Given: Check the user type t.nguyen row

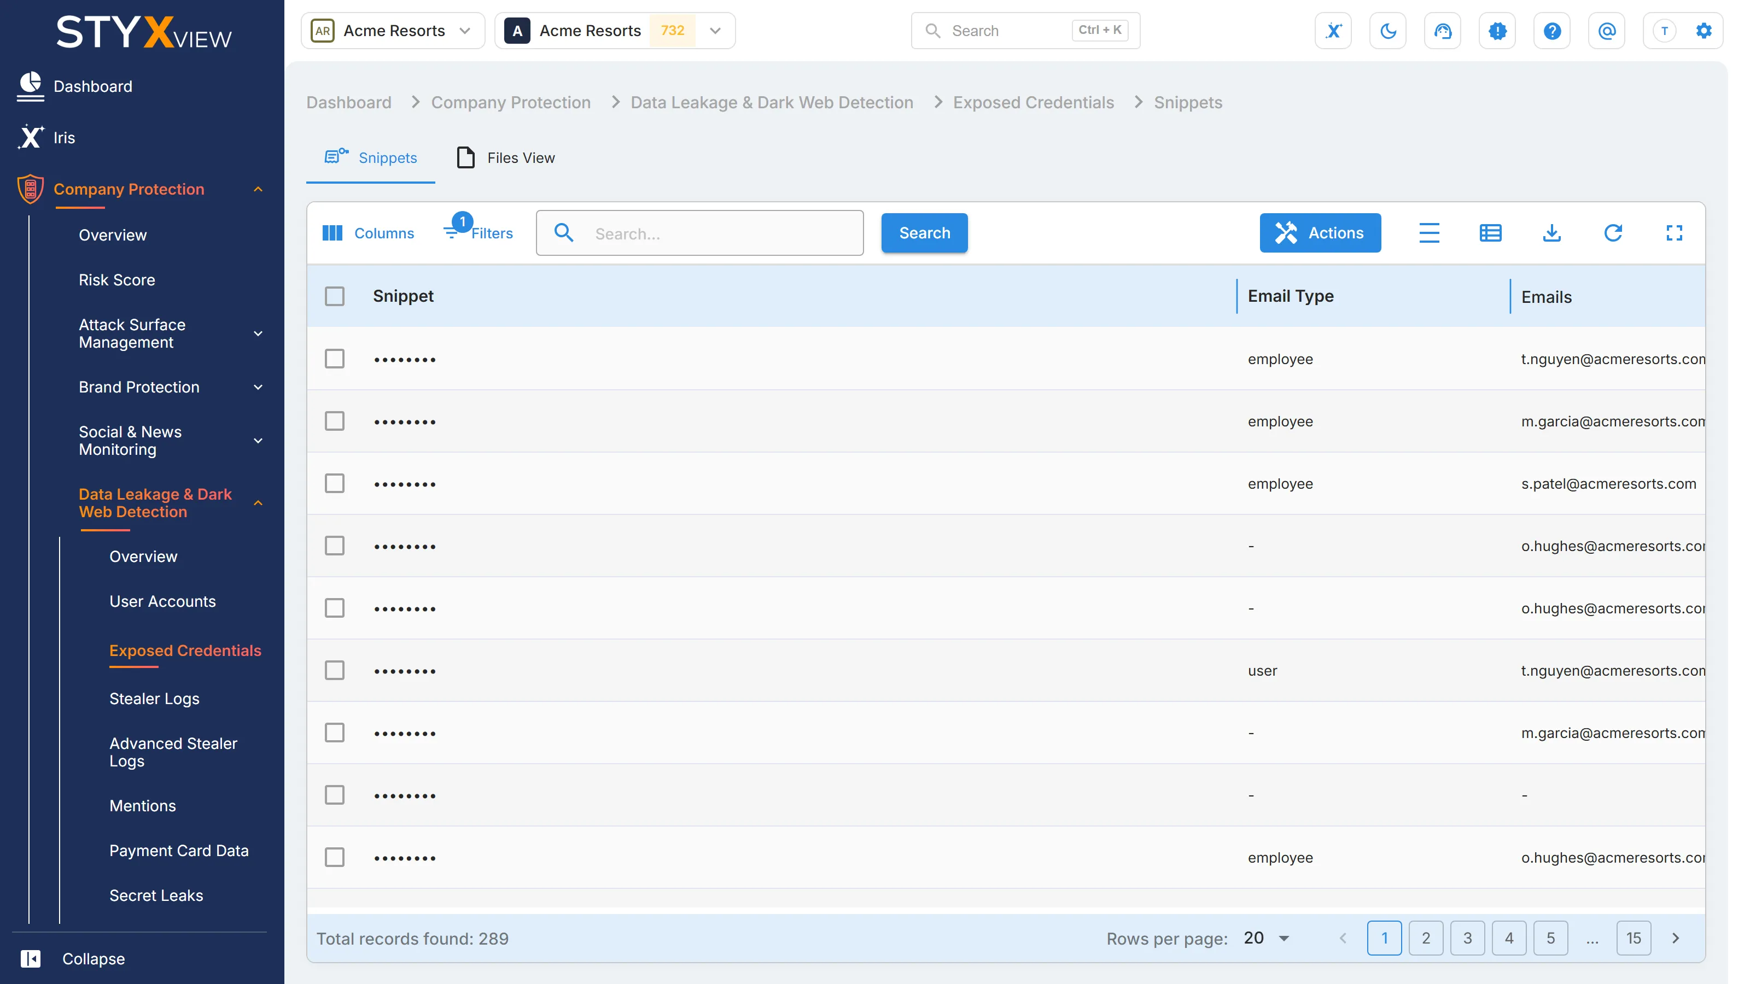Looking at the screenshot, I should [x=334, y=670].
